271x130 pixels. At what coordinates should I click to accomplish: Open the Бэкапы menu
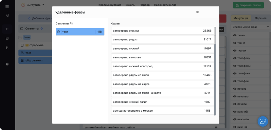tap(130, 5)
